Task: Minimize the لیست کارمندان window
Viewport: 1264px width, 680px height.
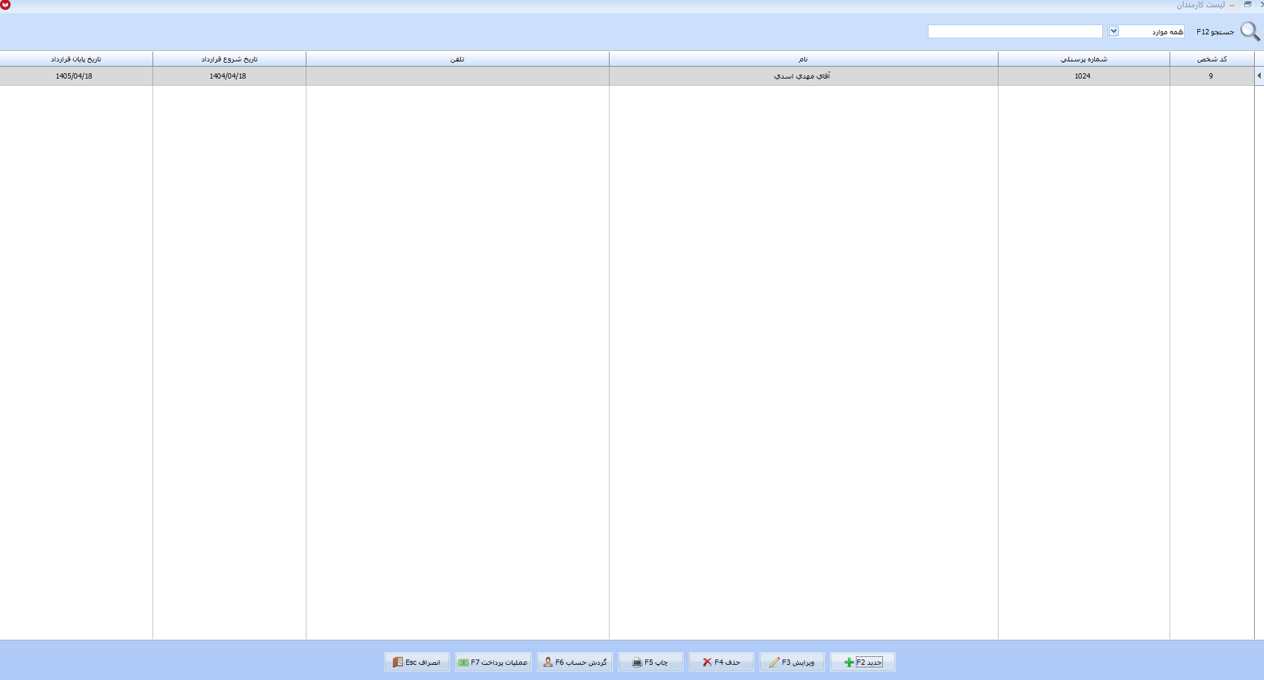Action: (1232, 5)
